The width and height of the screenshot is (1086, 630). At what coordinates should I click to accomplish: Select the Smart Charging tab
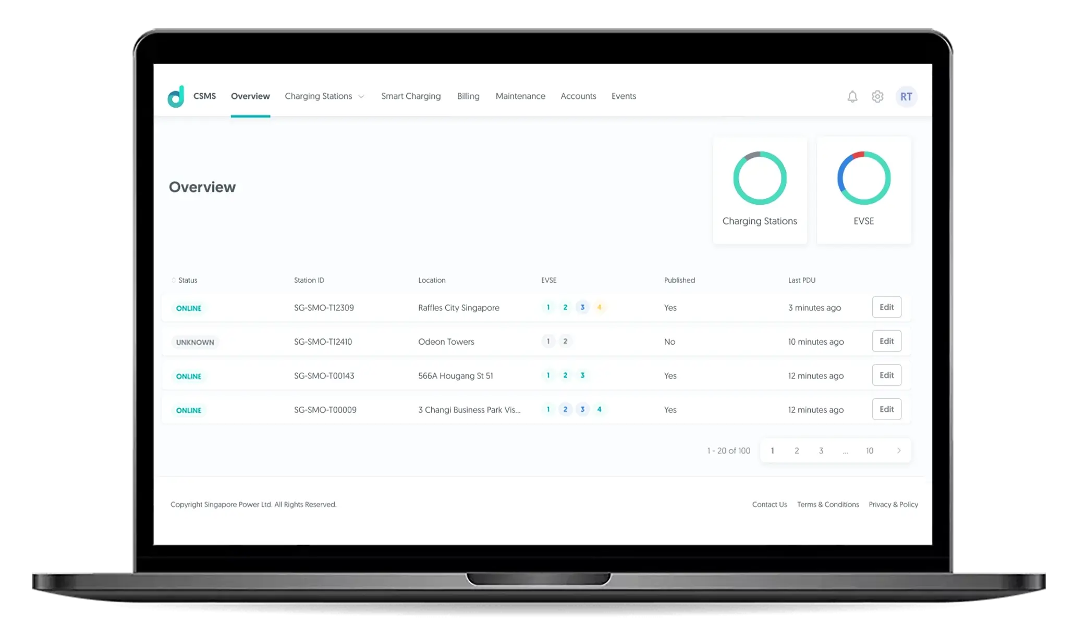411,96
